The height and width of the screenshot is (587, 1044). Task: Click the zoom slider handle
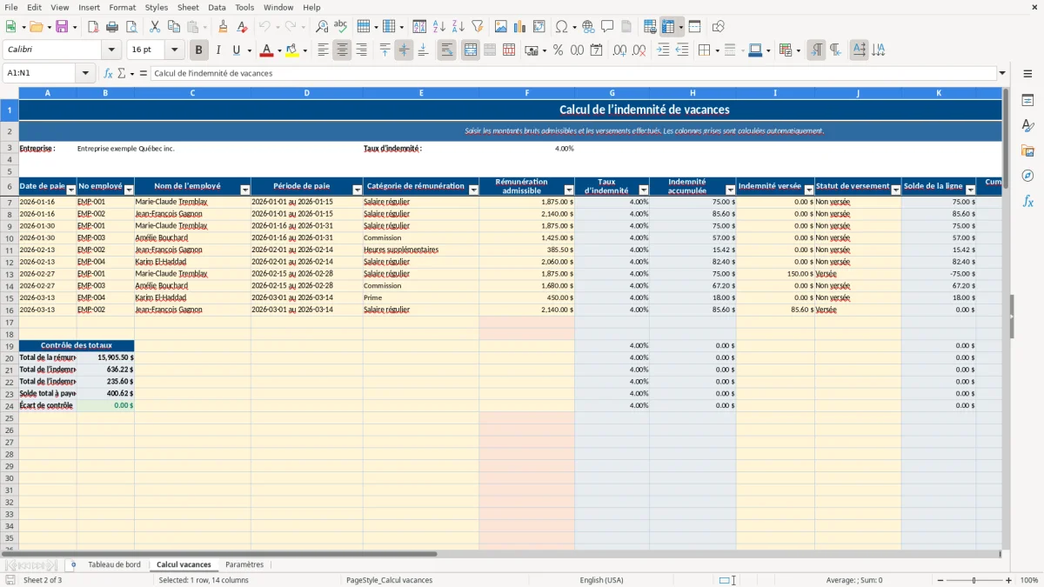tap(974, 580)
